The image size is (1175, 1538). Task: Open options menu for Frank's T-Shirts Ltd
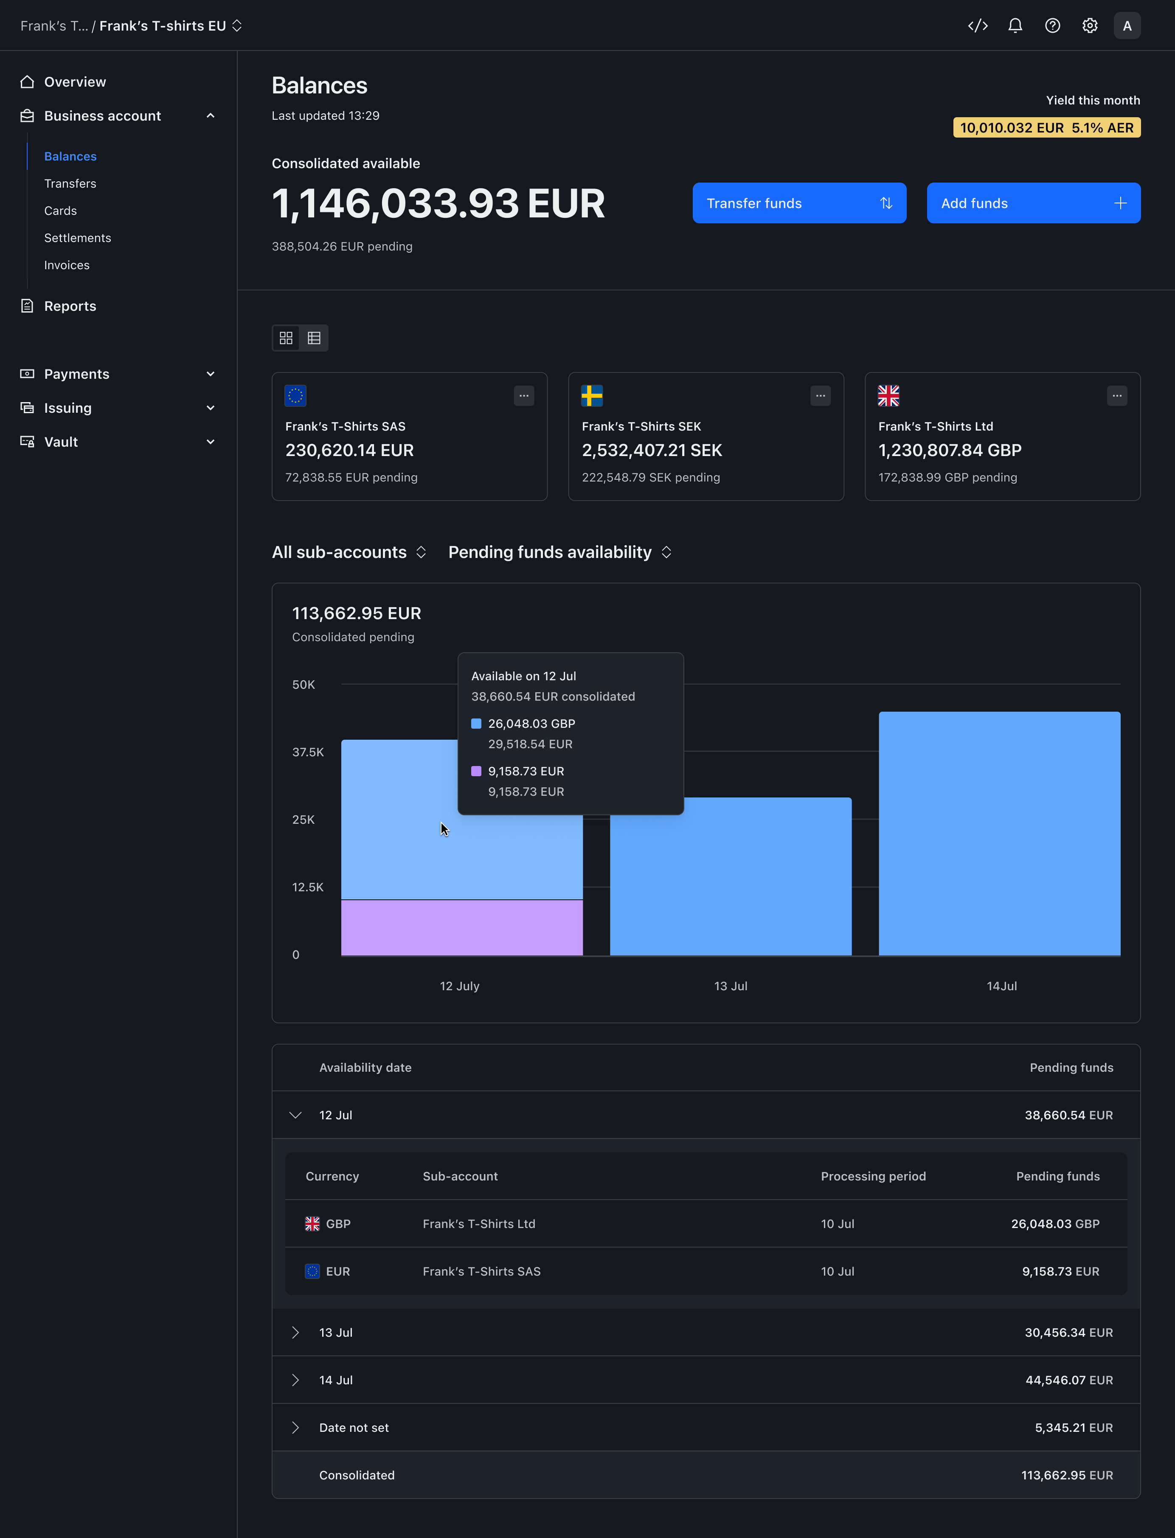click(x=1117, y=396)
